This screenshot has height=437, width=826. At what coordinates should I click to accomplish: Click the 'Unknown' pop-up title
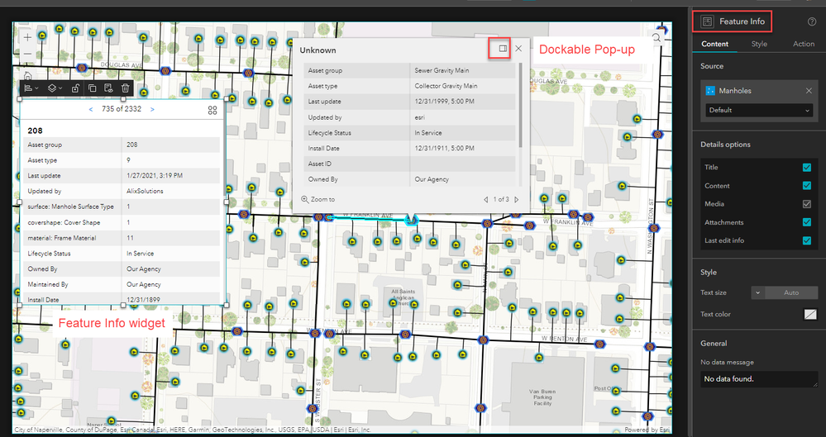318,50
